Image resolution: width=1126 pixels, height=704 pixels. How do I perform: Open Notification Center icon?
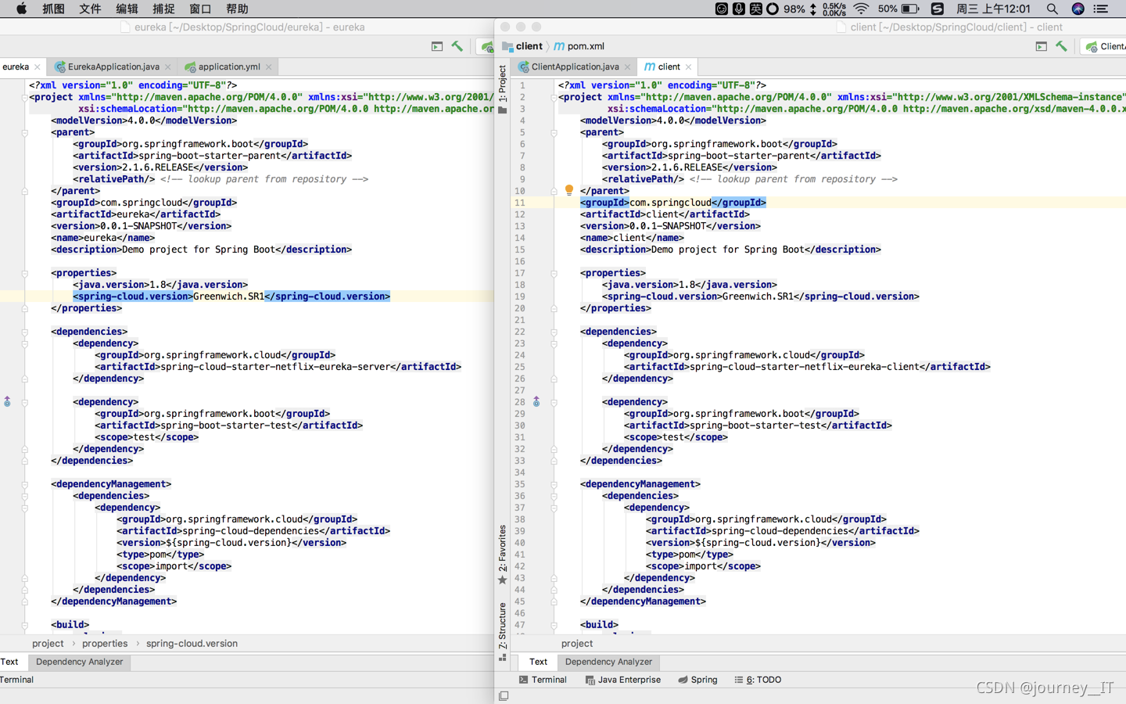[1101, 9]
